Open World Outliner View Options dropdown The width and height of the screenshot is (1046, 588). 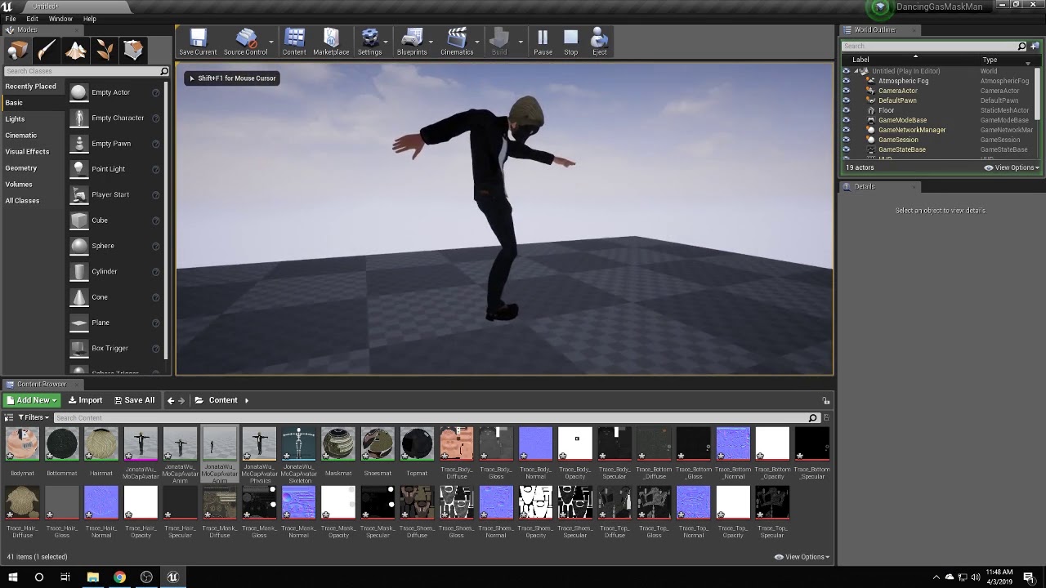tap(1012, 167)
